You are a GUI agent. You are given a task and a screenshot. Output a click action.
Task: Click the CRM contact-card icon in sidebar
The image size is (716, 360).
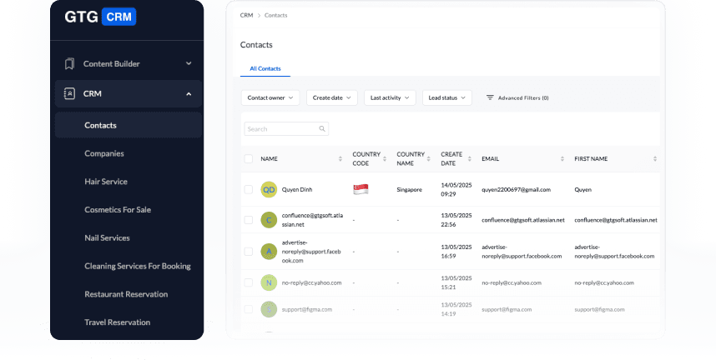pos(69,93)
